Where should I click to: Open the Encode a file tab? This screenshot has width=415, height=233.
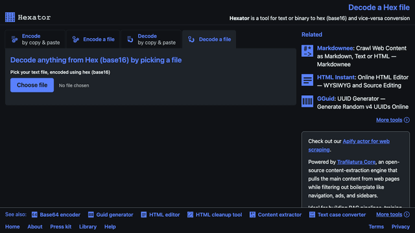[x=93, y=39]
